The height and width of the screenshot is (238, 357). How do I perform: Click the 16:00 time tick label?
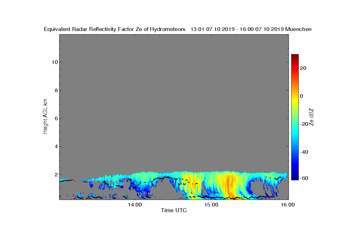288,205
